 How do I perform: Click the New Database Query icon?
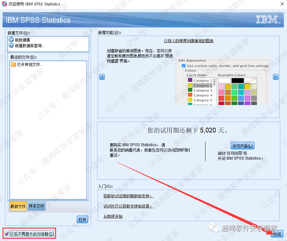(11, 45)
